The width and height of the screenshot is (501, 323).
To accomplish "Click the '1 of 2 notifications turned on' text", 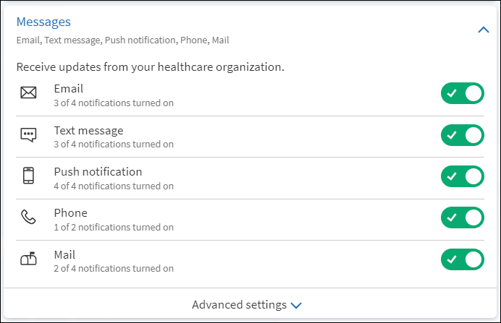I will point(114,227).
